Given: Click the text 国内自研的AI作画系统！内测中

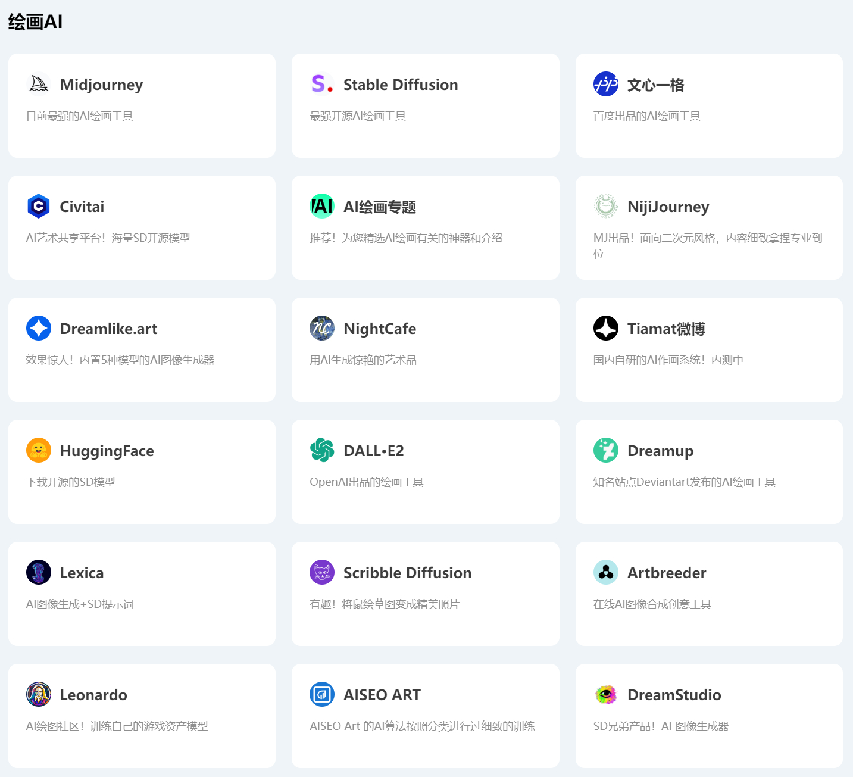Looking at the screenshot, I should (668, 360).
